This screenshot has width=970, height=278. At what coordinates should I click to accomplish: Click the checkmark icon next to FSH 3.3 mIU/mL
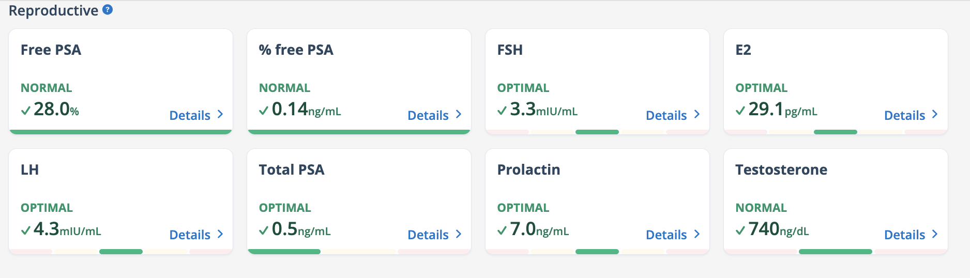(502, 111)
